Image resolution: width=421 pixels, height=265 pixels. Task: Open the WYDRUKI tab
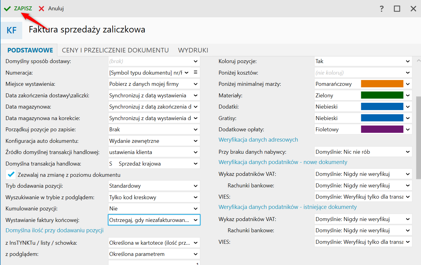point(193,50)
